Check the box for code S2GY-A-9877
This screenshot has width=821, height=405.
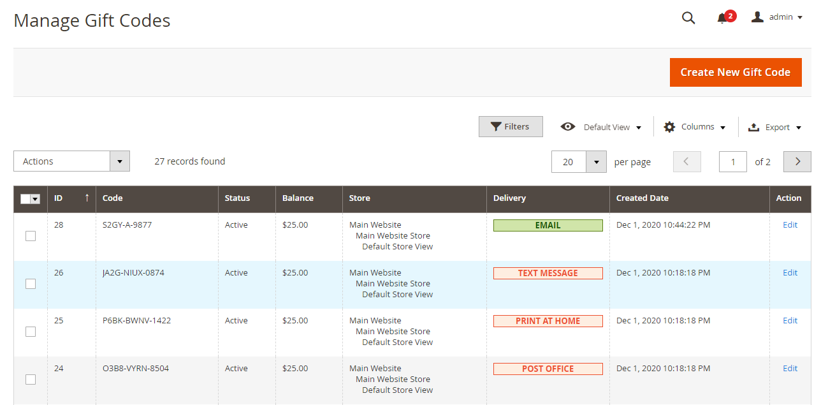click(31, 236)
